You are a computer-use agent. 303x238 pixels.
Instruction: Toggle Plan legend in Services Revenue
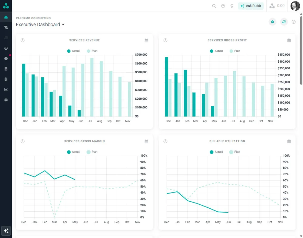click(92, 51)
